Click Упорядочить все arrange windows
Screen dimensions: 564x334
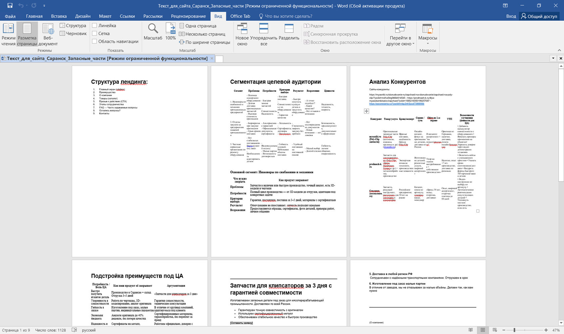click(264, 35)
